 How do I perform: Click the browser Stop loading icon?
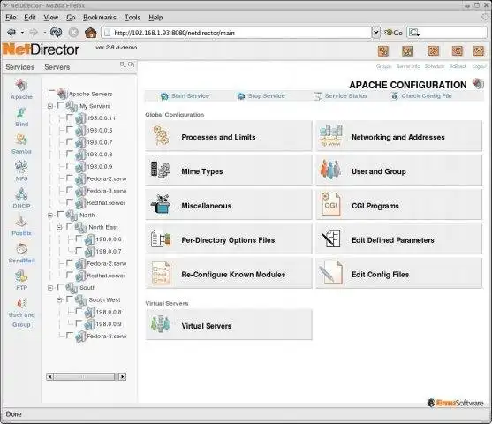click(x=73, y=33)
